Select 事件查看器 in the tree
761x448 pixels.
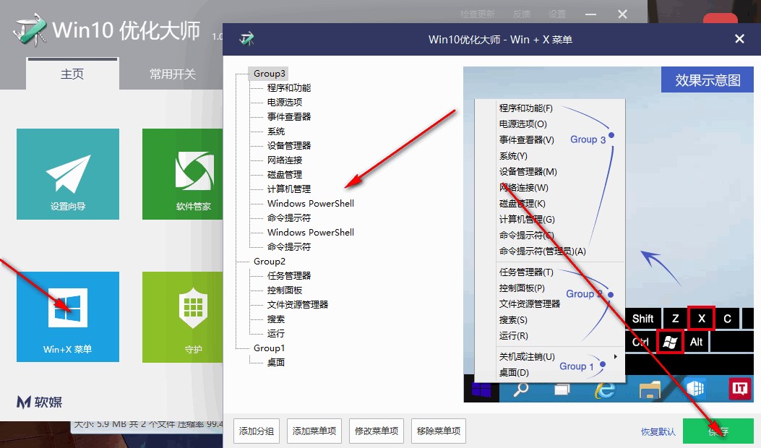coord(289,116)
